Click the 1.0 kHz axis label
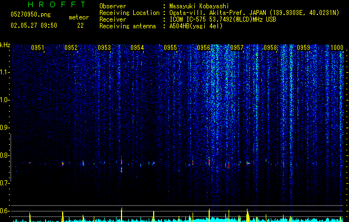The height and width of the screenshot is (222, 349). [x=4, y=100]
